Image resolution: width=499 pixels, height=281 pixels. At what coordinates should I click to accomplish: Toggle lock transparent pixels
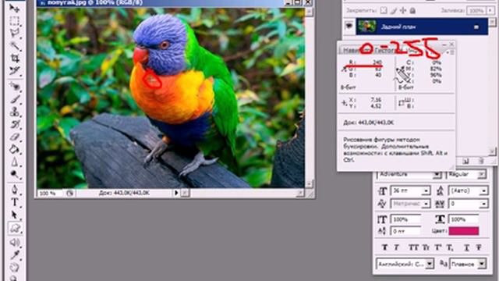point(384,10)
